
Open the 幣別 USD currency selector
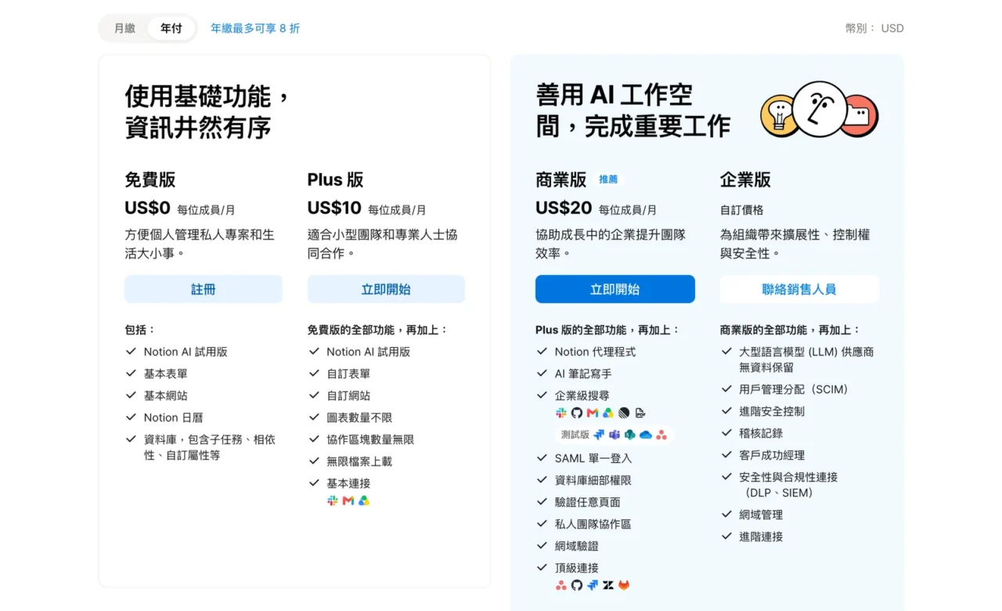[x=874, y=28]
